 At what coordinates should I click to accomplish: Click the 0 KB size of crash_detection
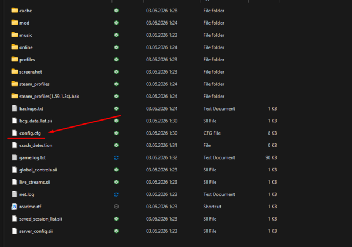pos(272,145)
